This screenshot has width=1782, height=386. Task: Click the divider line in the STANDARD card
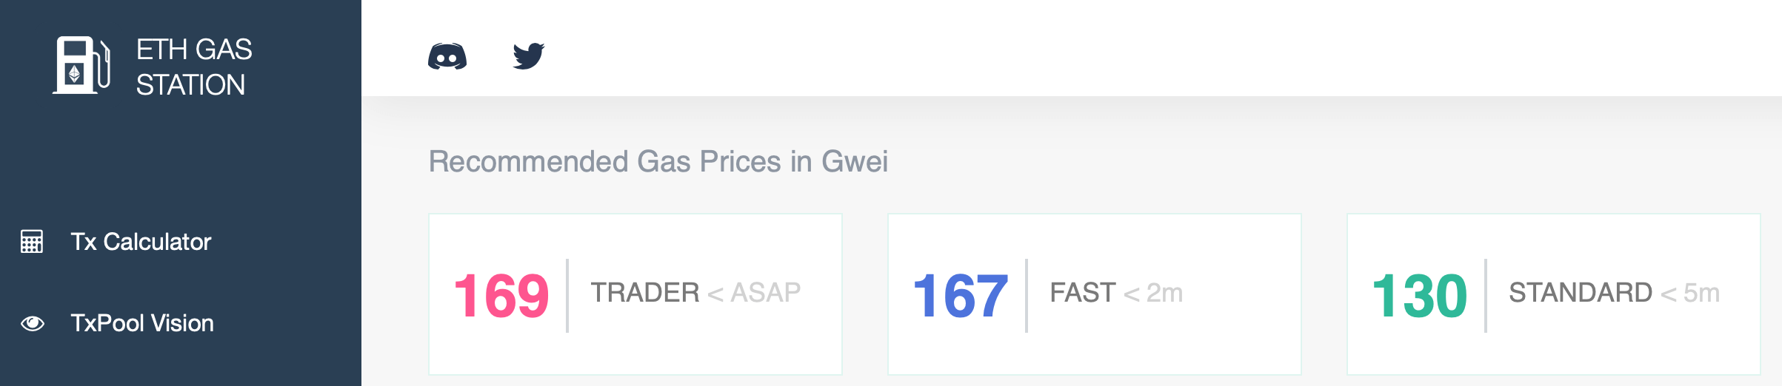coord(1486,296)
